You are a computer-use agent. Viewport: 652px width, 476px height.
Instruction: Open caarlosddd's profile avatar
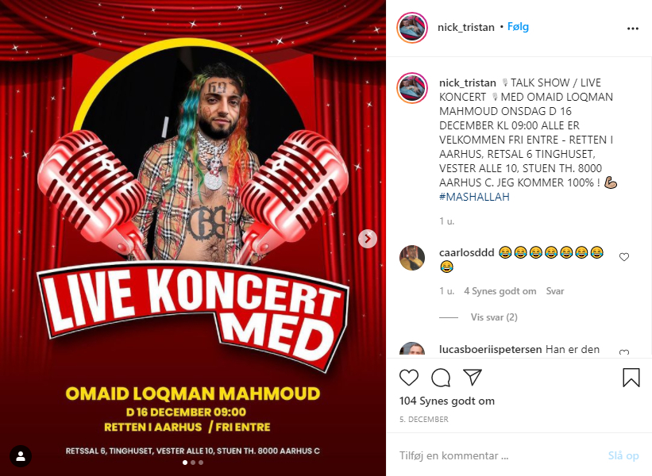tap(412, 258)
